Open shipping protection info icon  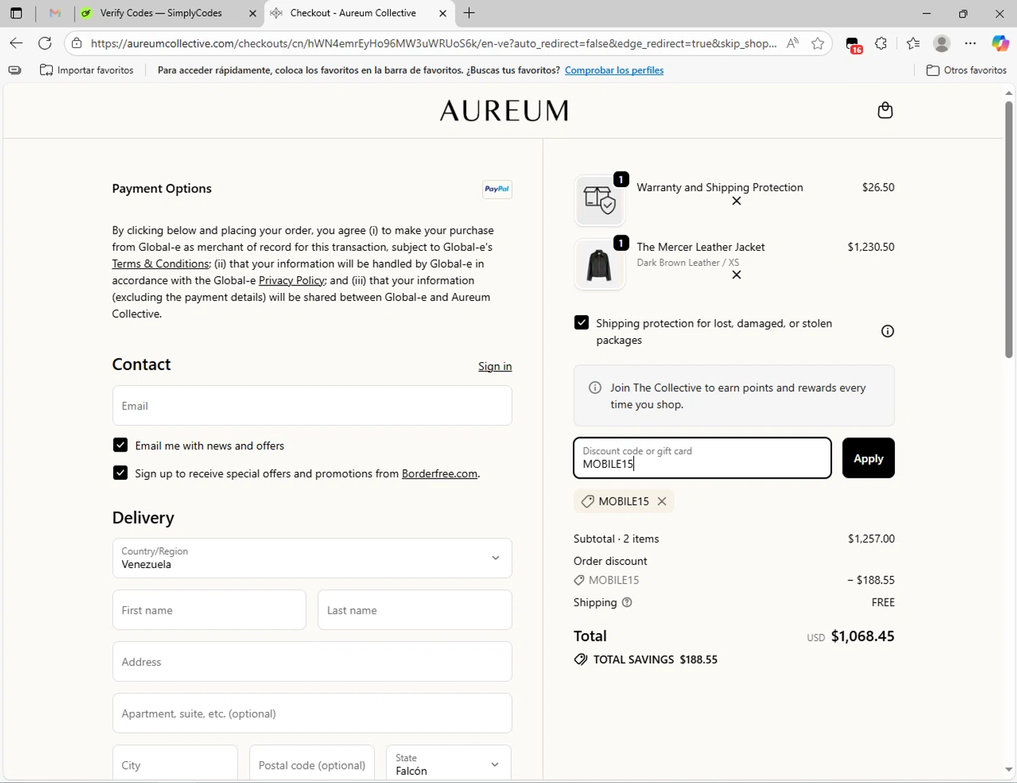coord(887,331)
